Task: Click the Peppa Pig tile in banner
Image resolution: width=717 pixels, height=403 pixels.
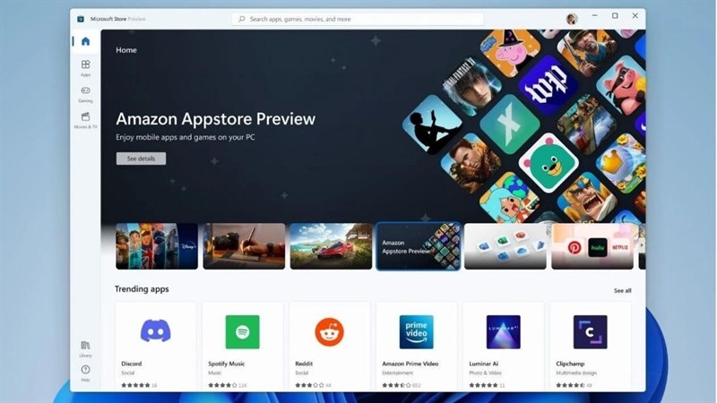Action: point(510,51)
